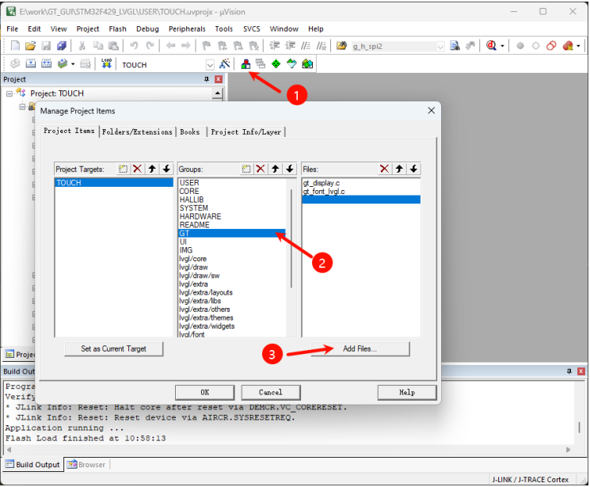The image size is (590, 487).
Task: Toggle bookmark with the flag icon
Action: 206,46
